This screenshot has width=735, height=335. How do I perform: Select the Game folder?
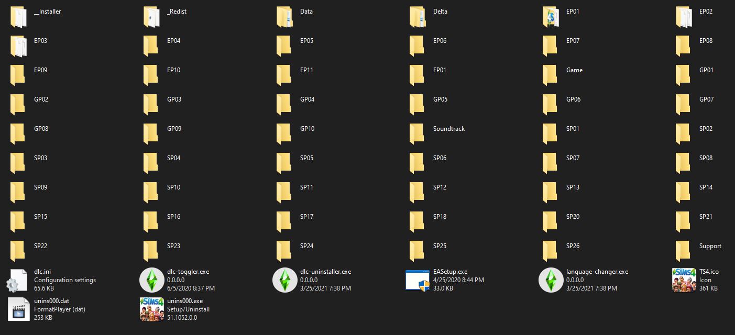[550, 75]
